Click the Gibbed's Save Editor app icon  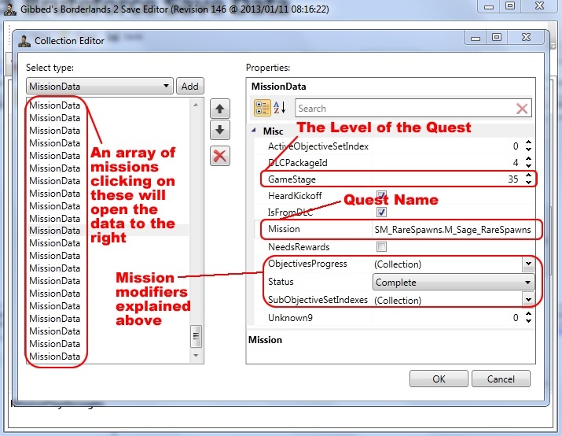9,9
